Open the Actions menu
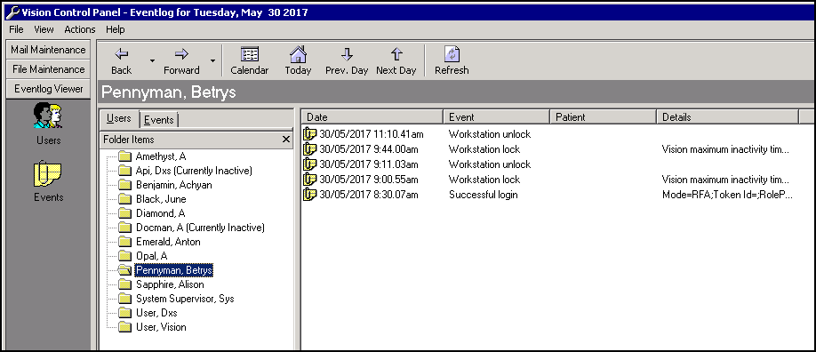816x352 pixels. point(80,29)
